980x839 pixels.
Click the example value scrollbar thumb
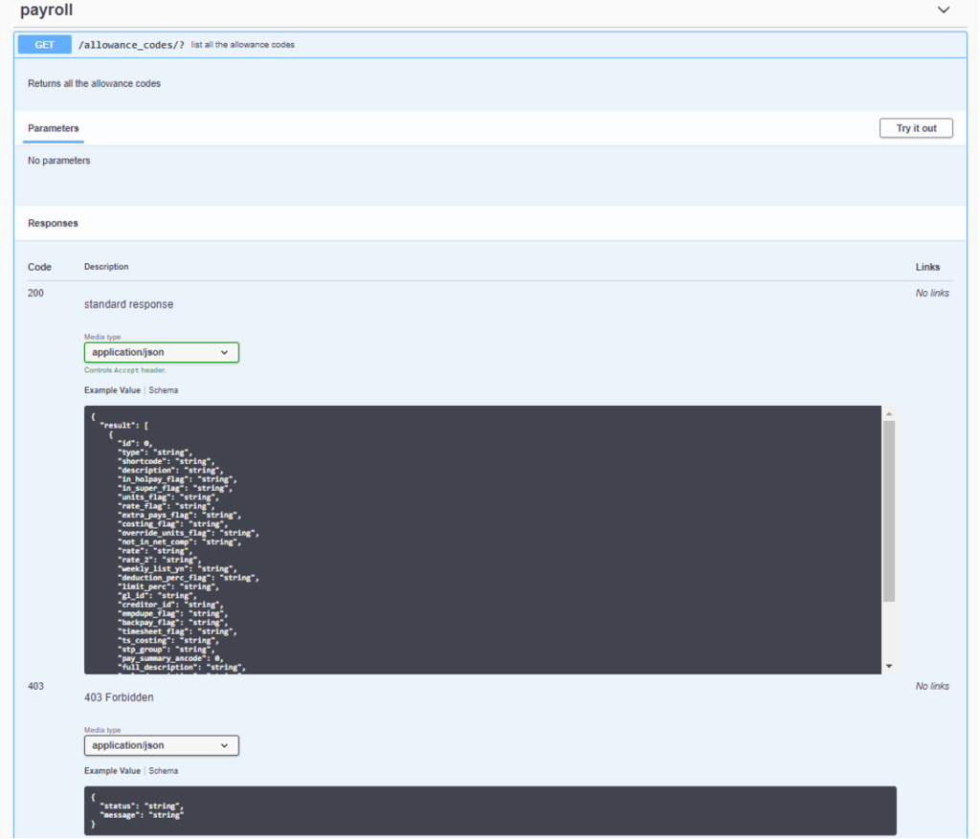[x=889, y=511]
